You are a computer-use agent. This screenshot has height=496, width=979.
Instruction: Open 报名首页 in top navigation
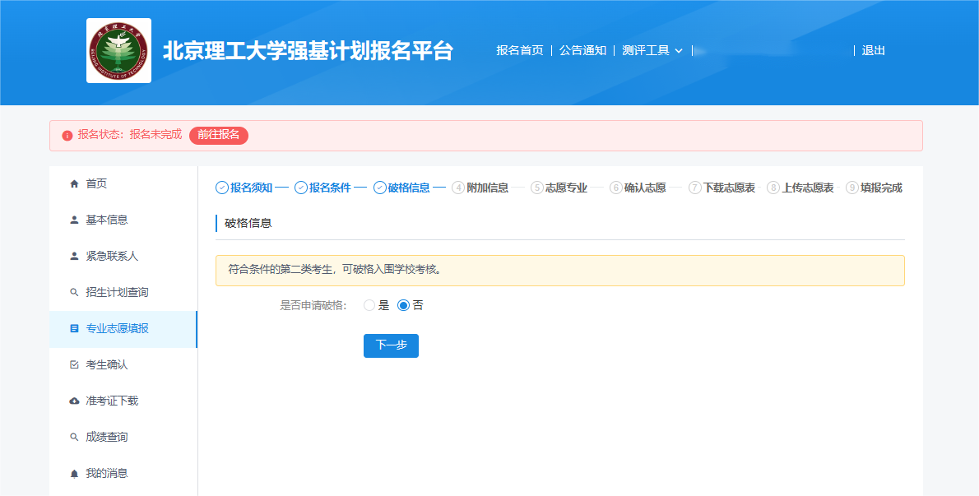pyautogui.click(x=520, y=50)
